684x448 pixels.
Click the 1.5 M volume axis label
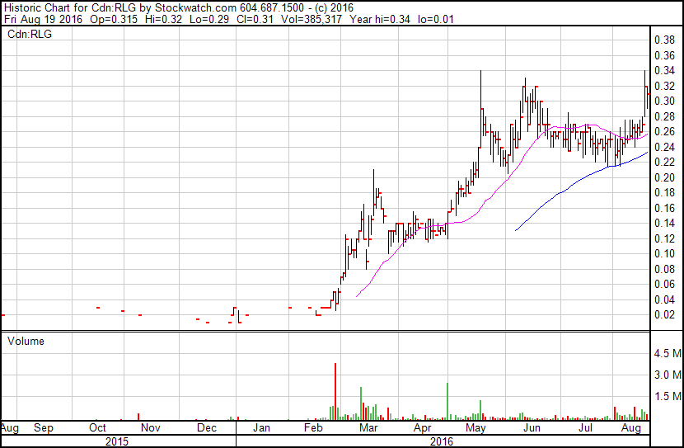pos(668,396)
